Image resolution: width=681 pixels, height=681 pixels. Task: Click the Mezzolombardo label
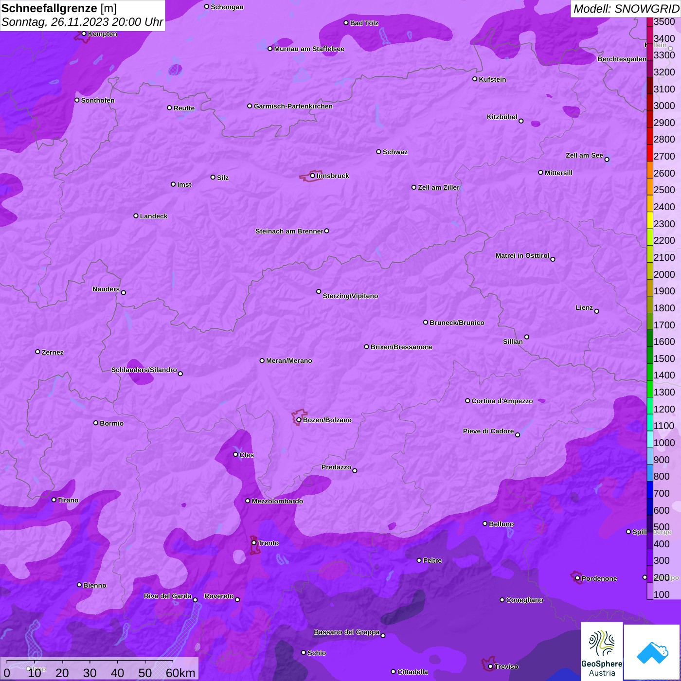click(277, 501)
